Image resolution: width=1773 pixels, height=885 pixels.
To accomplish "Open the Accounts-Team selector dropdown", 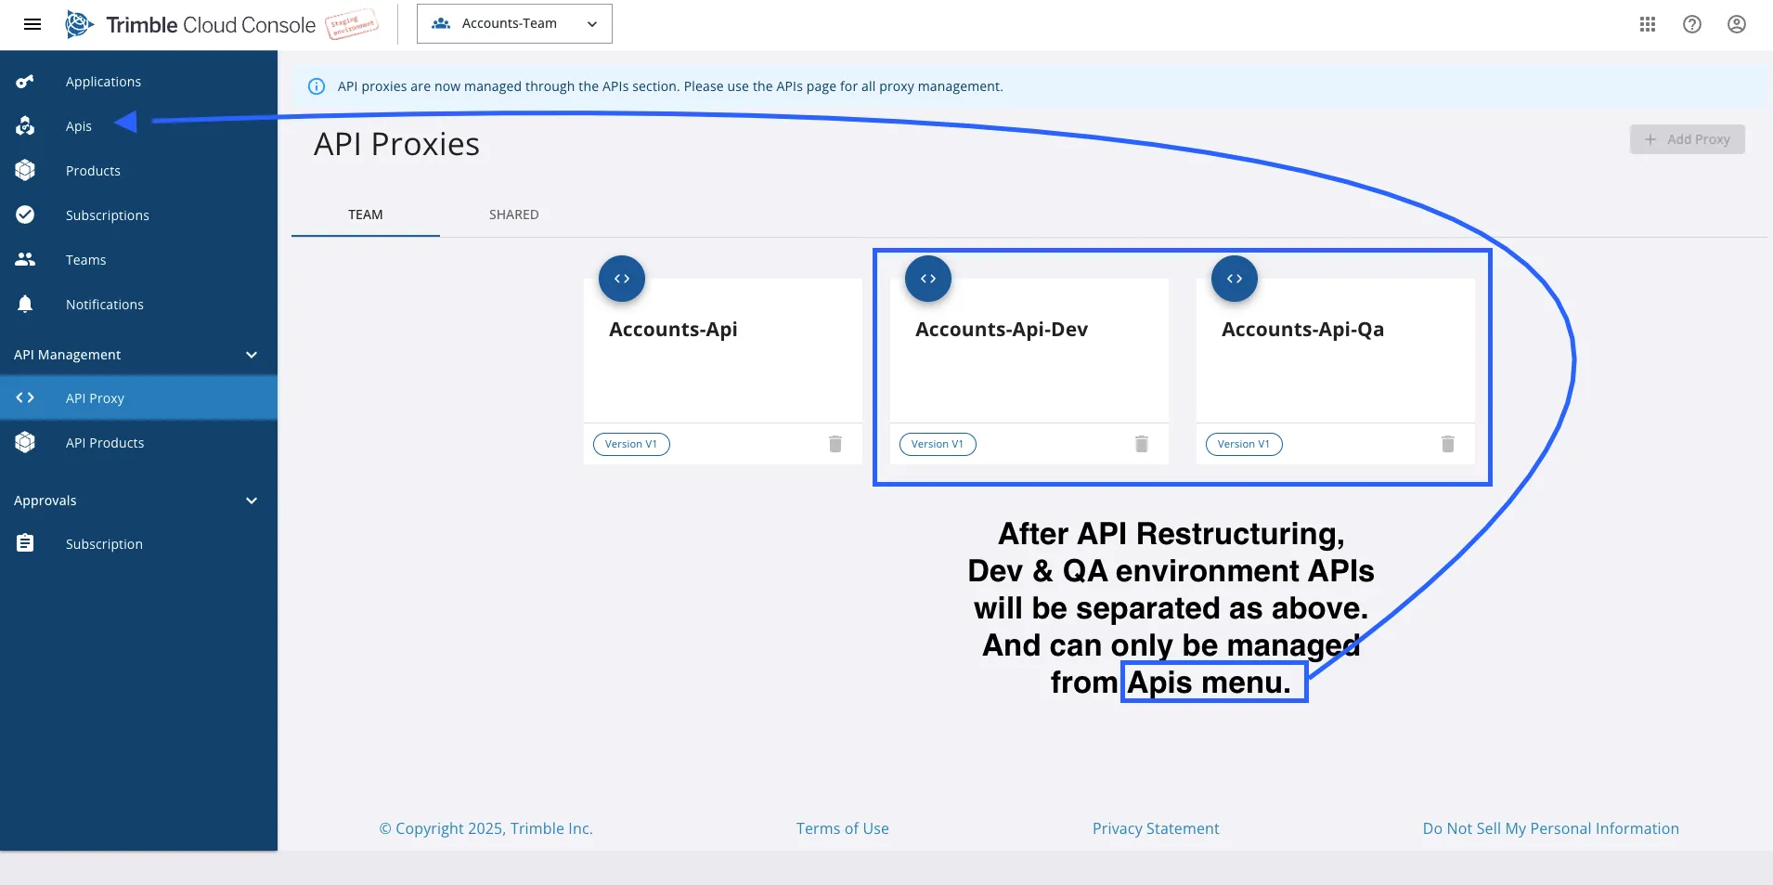I will (x=514, y=24).
